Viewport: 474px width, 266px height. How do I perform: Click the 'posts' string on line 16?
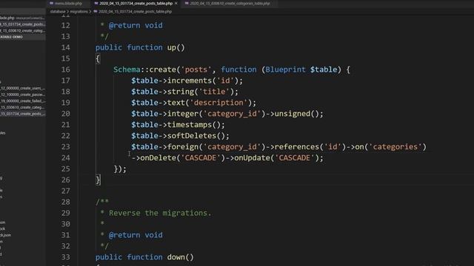click(196, 69)
